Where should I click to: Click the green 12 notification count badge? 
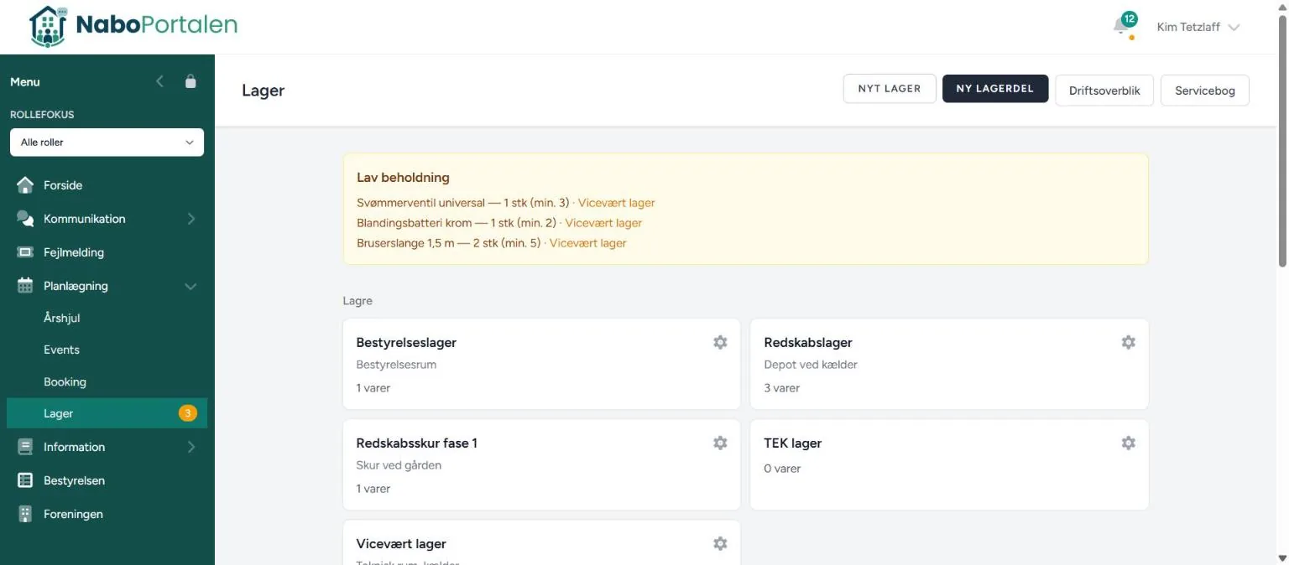1130,18
